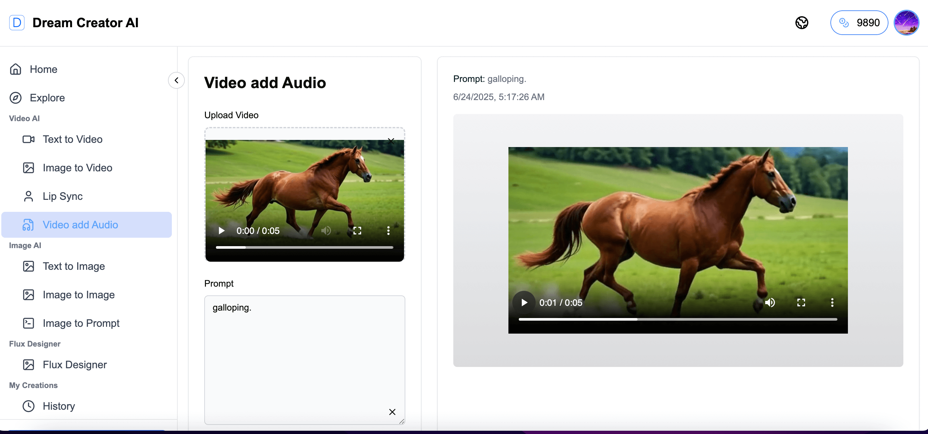Open the Image to Video tool
The width and height of the screenshot is (928, 434).
(77, 168)
